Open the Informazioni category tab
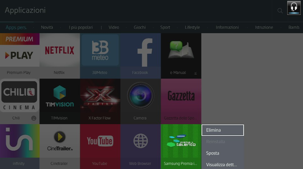This screenshot has height=169, width=303. 227,27
